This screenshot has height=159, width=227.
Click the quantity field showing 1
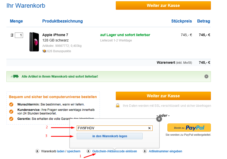(19, 35)
